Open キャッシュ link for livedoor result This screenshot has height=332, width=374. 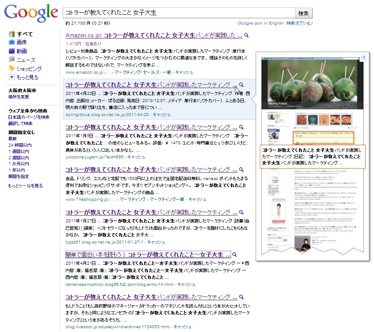[182, 327]
